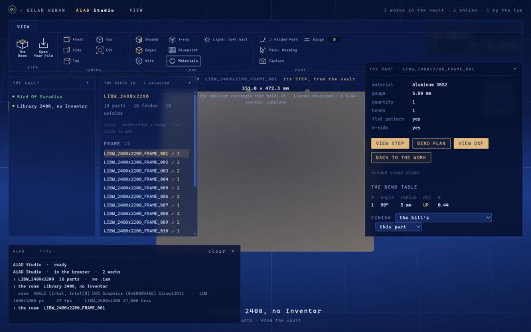
Task: Click material value Aluminum 5052
Action: pos(429,85)
